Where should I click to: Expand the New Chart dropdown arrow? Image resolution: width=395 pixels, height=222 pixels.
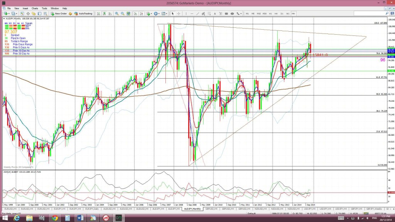tap(9, 13)
